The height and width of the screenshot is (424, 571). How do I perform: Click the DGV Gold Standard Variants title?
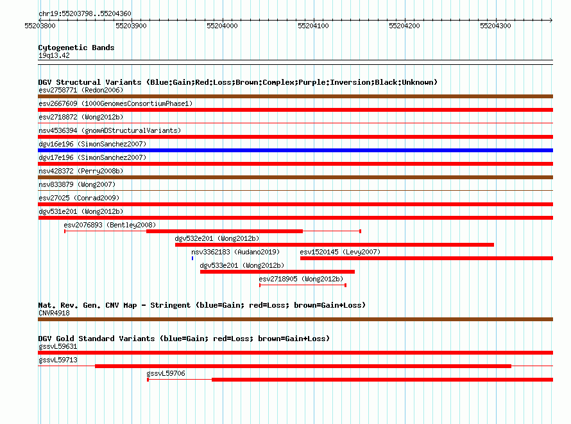184,339
